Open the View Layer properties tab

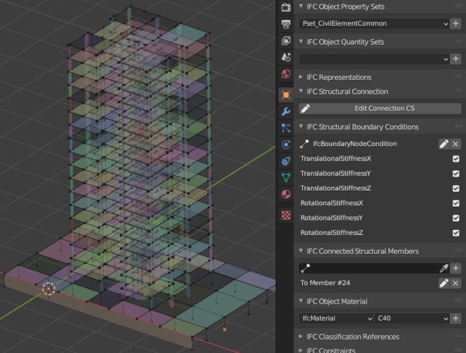click(x=286, y=41)
